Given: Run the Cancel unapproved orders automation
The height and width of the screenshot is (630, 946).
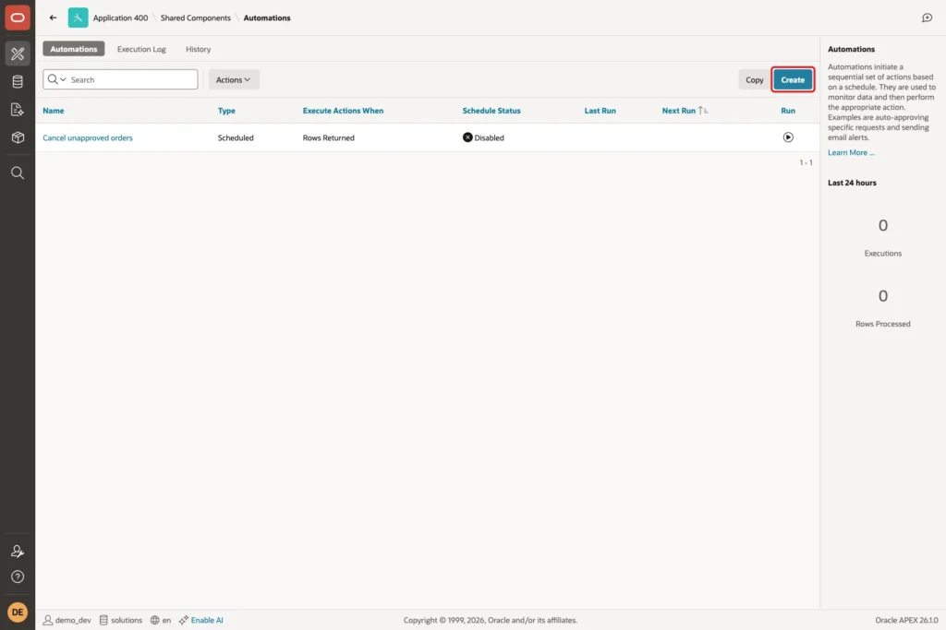Looking at the screenshot, I should point(788,137).
